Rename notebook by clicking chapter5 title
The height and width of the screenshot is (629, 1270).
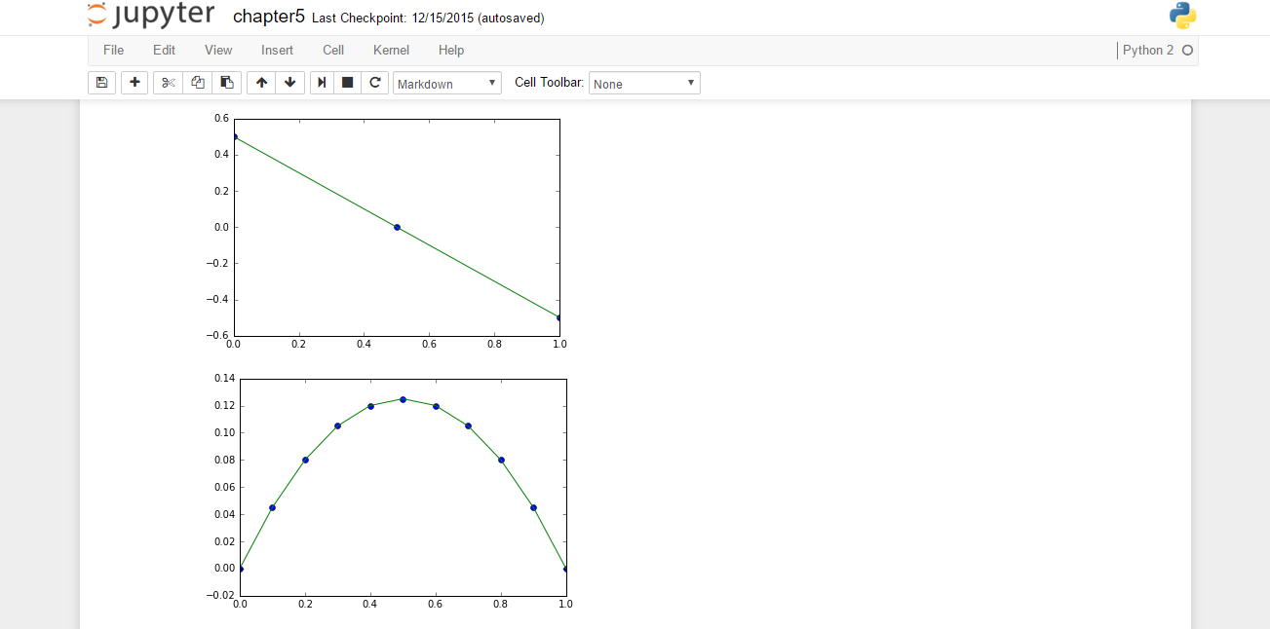click(x=268, y=18)
